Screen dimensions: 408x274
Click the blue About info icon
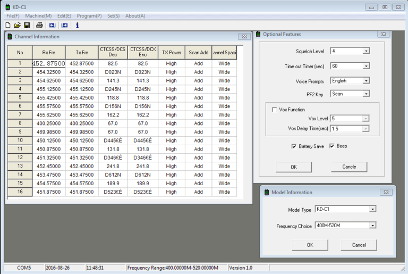click(x=78, y=25)
